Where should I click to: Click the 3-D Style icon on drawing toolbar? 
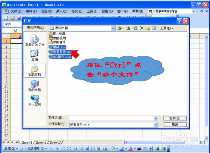[163, 148]
